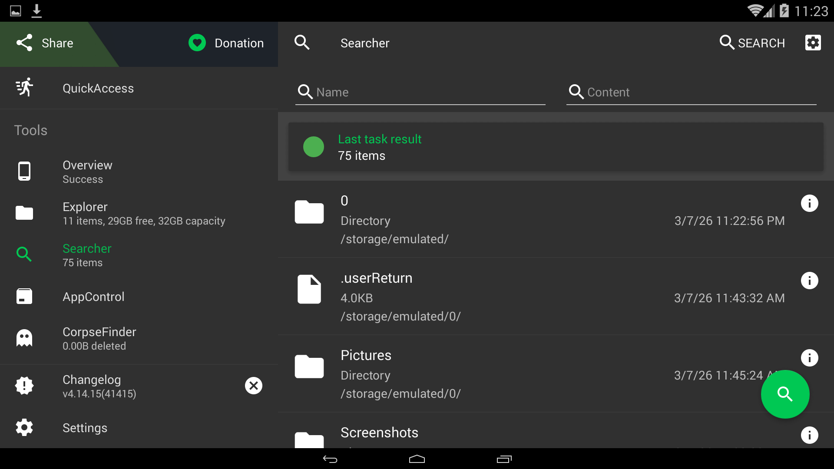
Task: Show info for .userReturn file
Action: coord(809,281)
